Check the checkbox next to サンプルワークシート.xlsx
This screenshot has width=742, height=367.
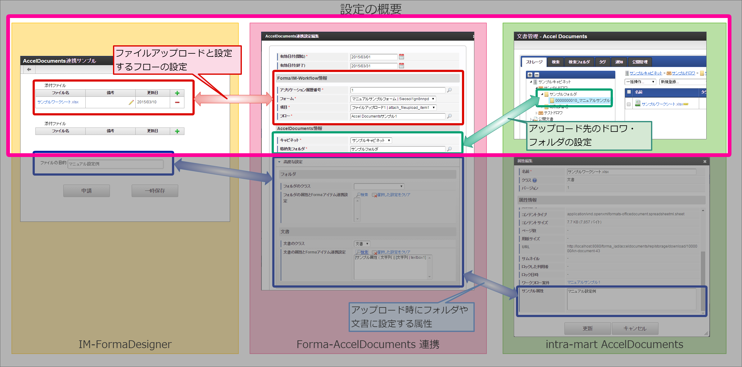[629, 104]
